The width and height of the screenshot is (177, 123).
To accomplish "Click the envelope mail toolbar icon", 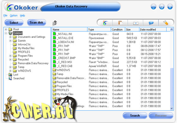I will click(x=136, y=23).
